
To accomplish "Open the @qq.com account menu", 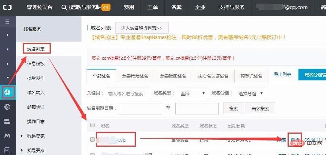I will pyautogui.click(x=282, y=8).
